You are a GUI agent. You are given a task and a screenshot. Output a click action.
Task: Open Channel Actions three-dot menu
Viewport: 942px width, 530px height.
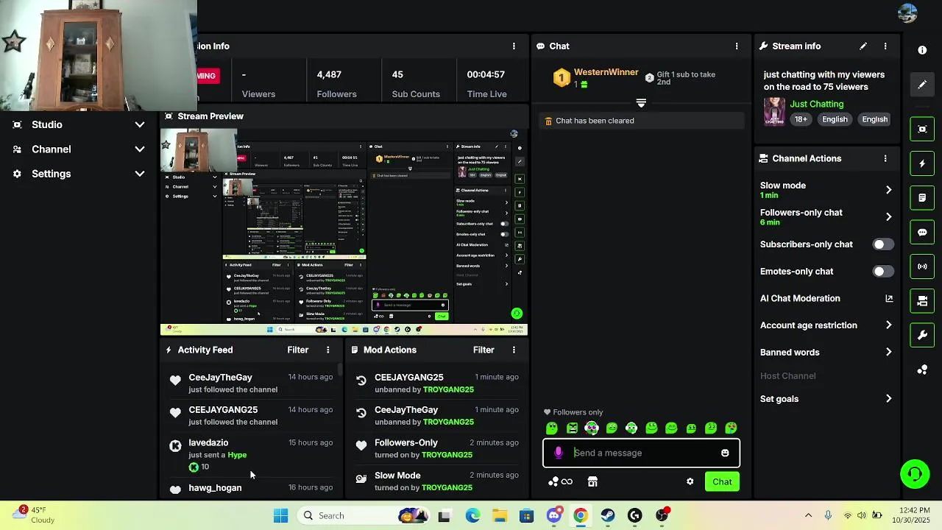tap(885, 158)
